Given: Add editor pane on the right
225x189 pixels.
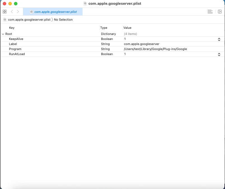Looking at the screenshot, I should [x=220, y=12].
